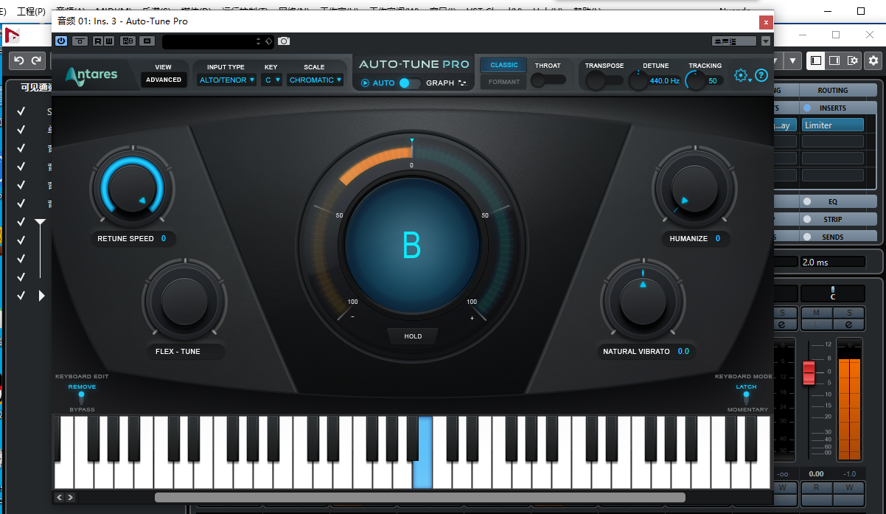The width and height of the screenshot is (886, 514).
Task: Click edit channel settings 'e' under channel C
Action: (x=848, y=324)
